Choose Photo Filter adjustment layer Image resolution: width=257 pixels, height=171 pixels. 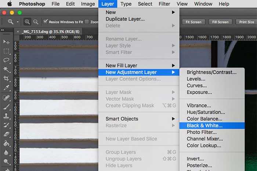(212, 132)
